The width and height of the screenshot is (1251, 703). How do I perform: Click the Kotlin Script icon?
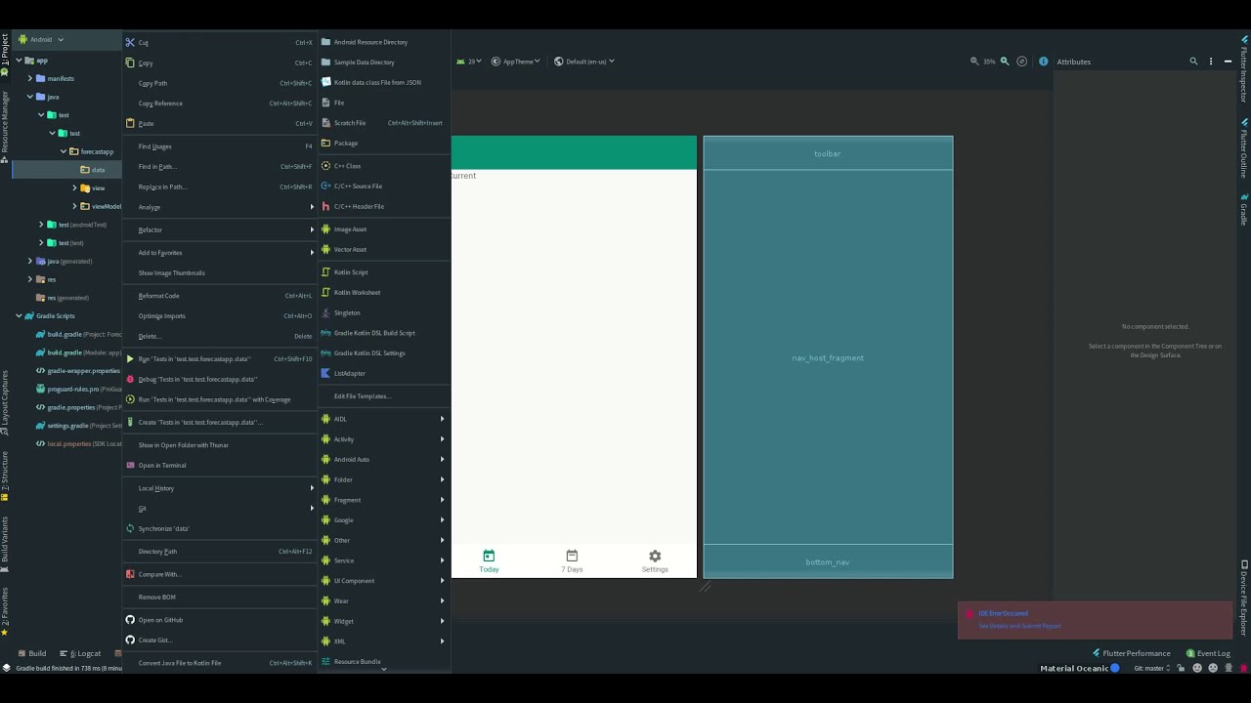(x=326, y=271)
